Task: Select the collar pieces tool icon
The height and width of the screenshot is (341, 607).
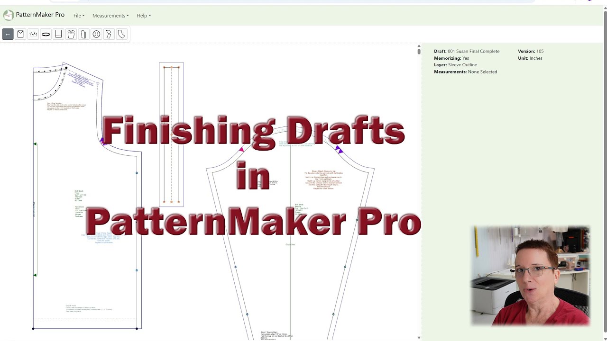Action: [x=109, y=34]
